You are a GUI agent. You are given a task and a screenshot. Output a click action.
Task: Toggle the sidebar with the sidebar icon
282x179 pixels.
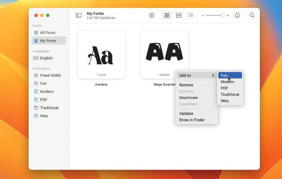(79, 15)
